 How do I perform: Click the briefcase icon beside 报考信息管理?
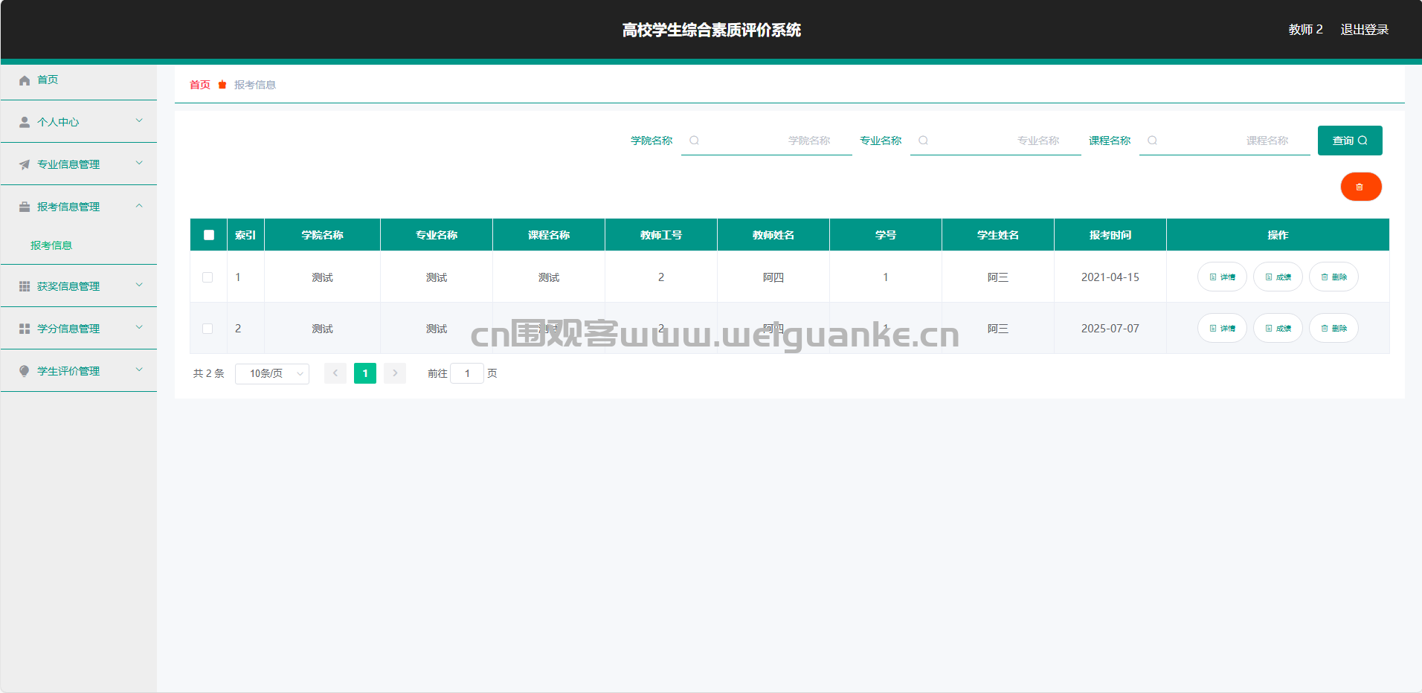click(25, 207)
